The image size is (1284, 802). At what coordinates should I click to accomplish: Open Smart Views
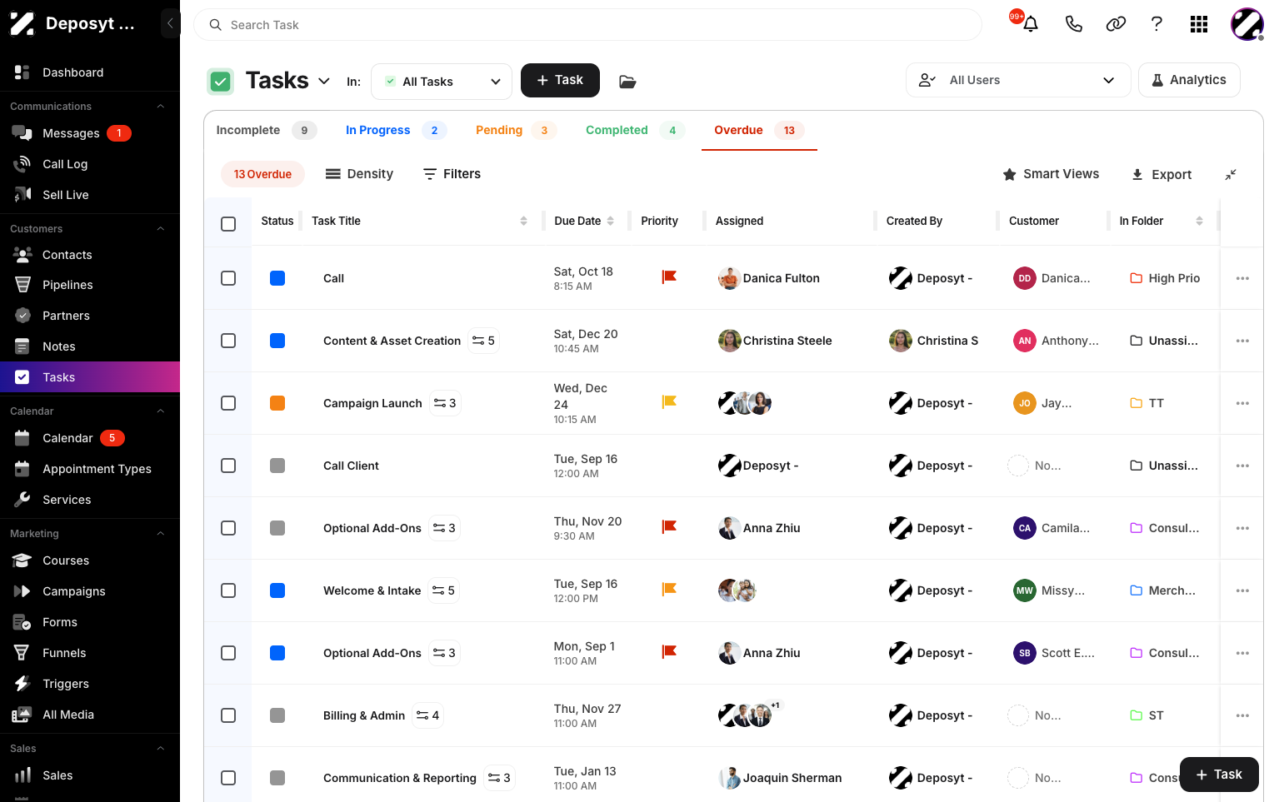1051,174
